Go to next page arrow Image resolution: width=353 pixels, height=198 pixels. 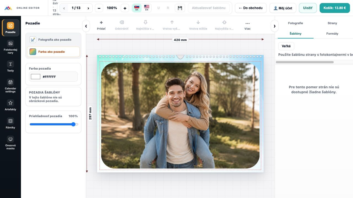(x=88, y=8)
